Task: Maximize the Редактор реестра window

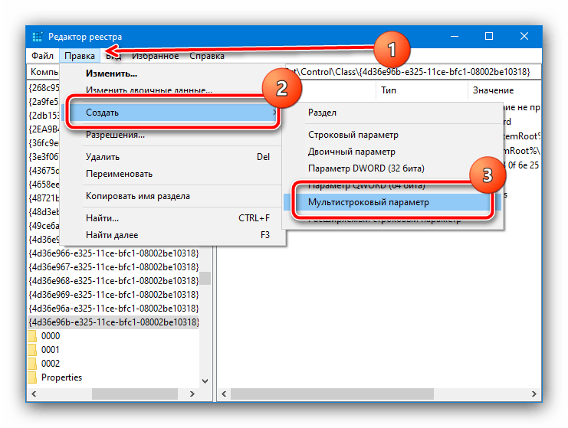Action: (489, 37)
